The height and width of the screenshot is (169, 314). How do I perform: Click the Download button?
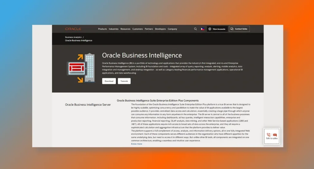click(109, 81)
